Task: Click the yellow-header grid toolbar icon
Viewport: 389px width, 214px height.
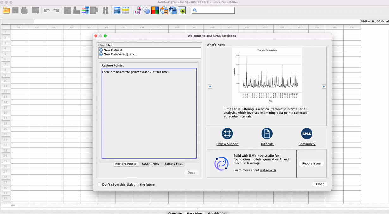Action: [126, 10]
